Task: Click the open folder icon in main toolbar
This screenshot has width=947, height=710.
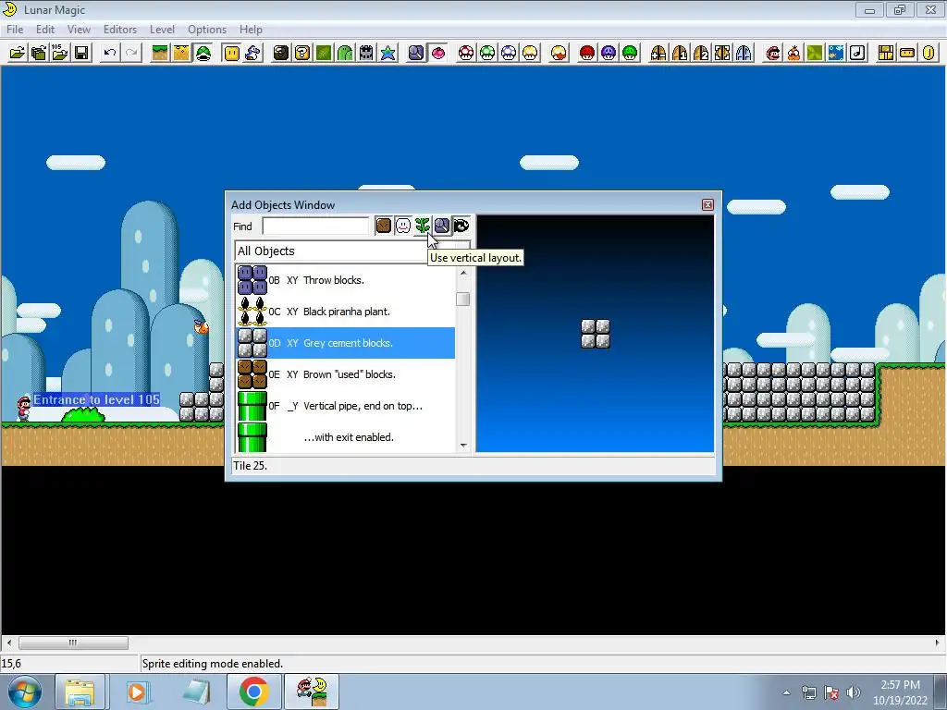Action: [17, 53]
